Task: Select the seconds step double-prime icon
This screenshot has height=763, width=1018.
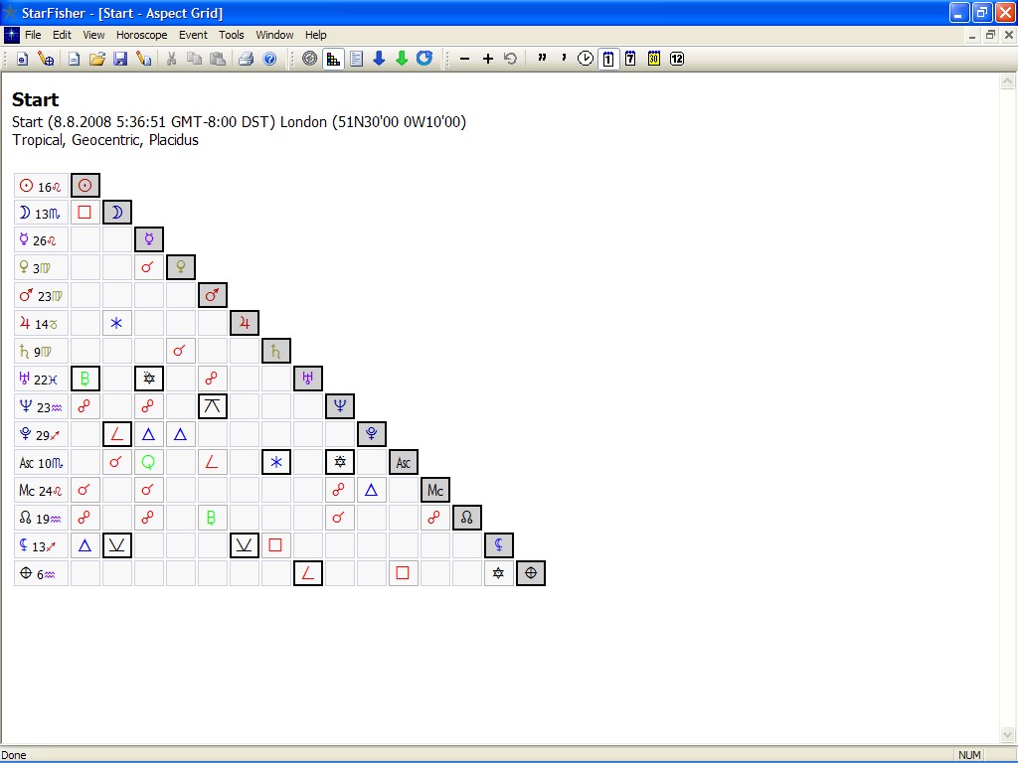Action: click(x=542, y=58)
